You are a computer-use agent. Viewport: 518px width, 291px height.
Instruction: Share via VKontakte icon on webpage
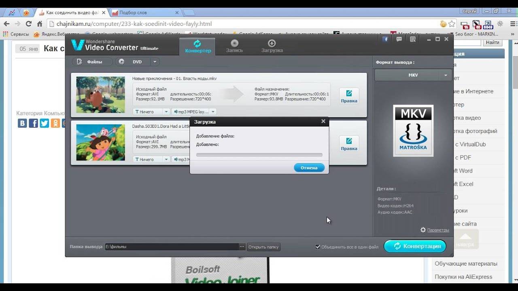[22, 123]
